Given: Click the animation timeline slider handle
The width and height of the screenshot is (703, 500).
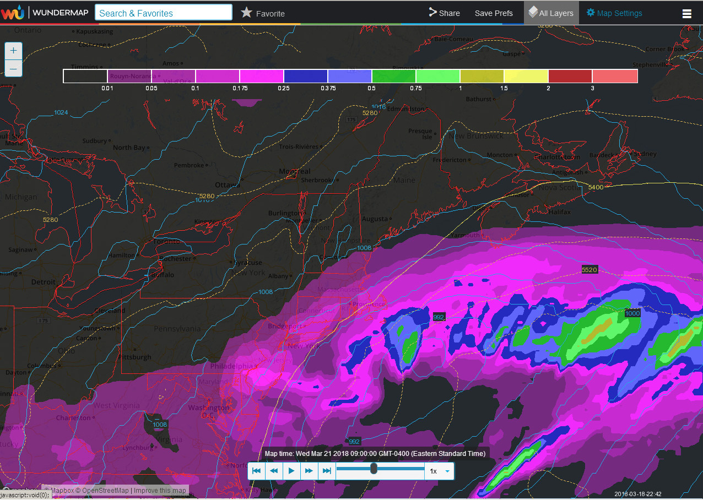Looking at the screenshot, I should pyautogui.click(x=374, y=469).
